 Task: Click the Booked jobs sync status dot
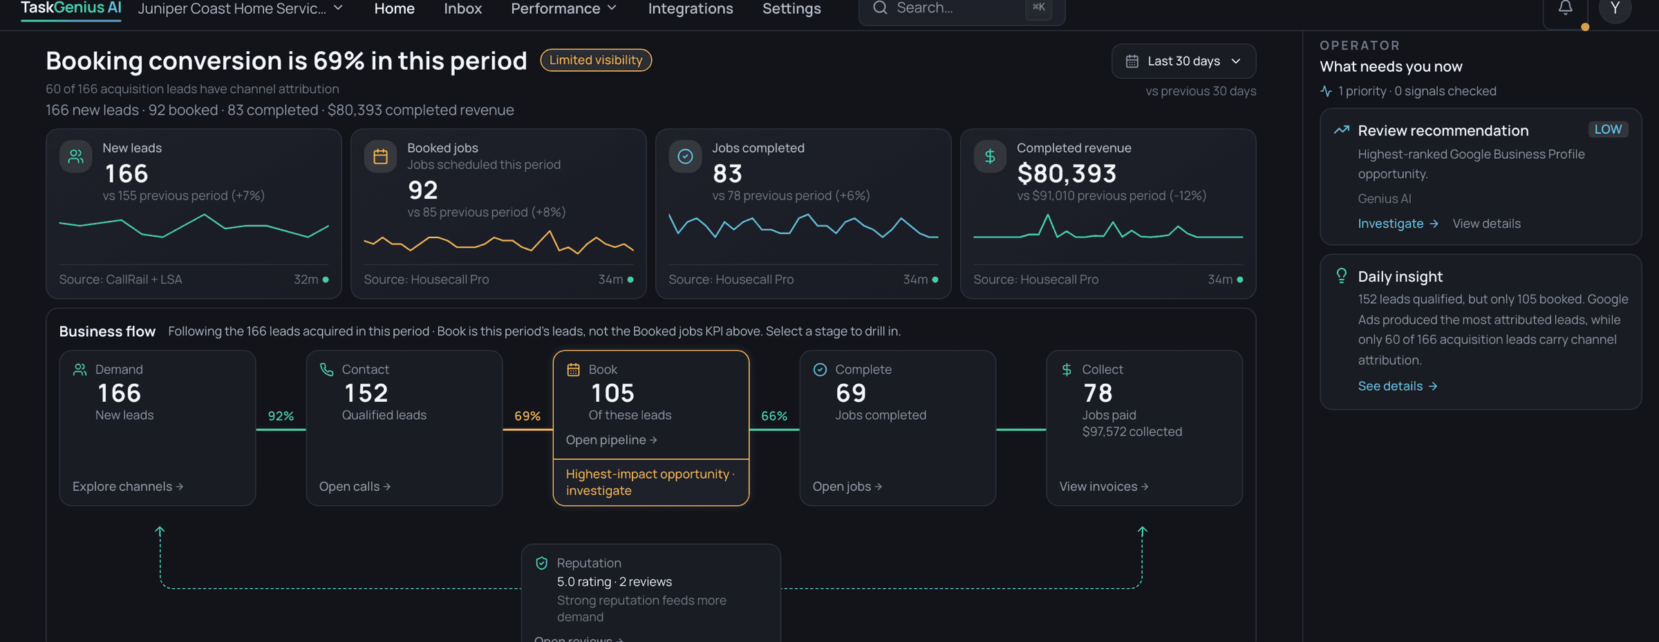click(x=630, y=280)
